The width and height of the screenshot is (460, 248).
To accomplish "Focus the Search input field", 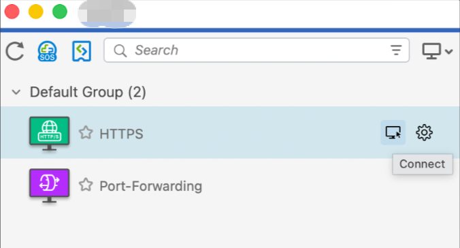I will tap(257, 50).
